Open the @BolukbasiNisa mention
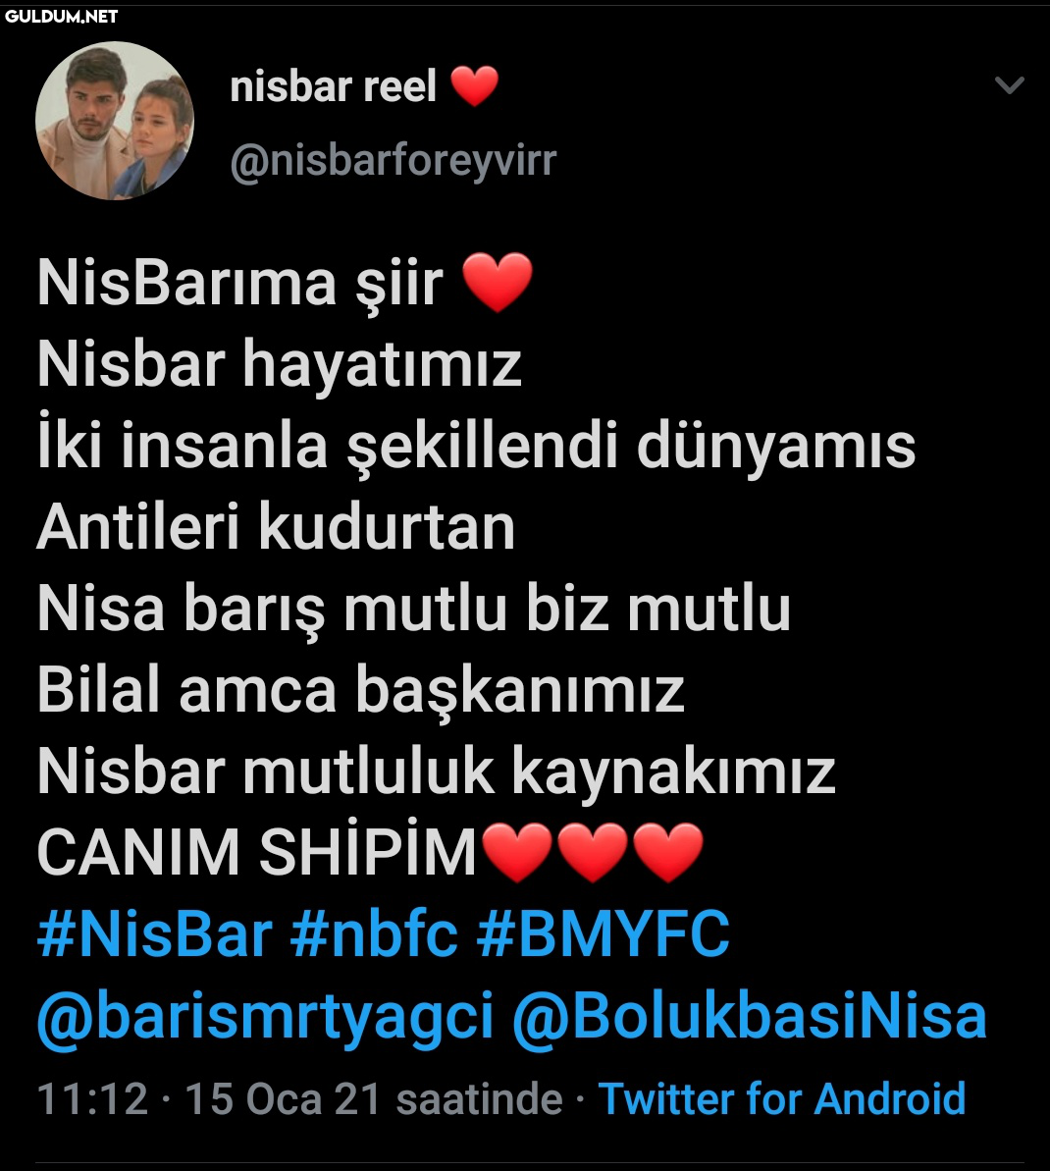The width and height of the screenshot is (1050, 1171). [x=750, y=1017]
